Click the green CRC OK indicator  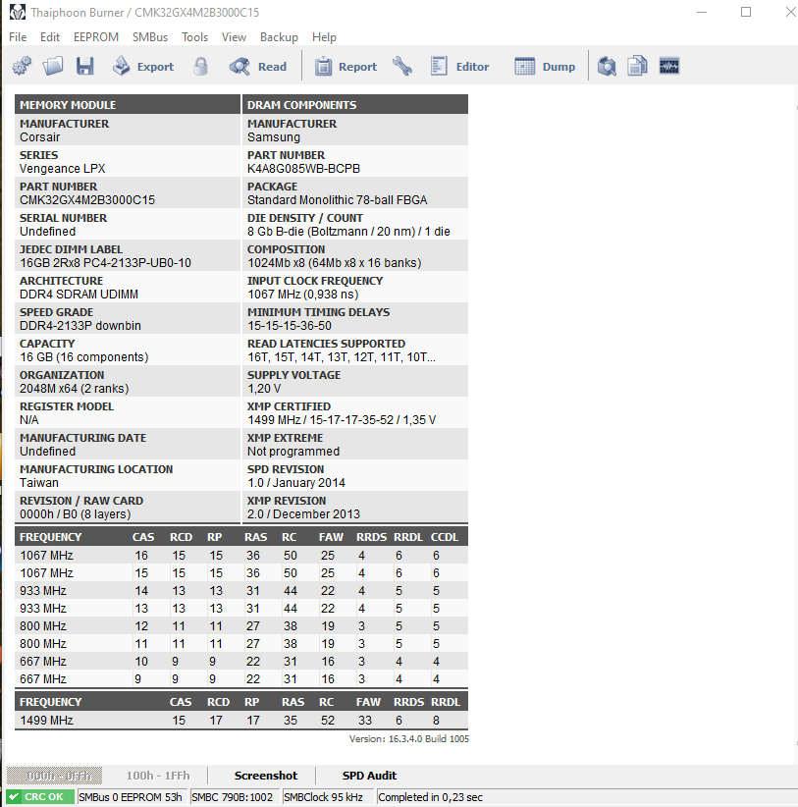coord(39,796)
